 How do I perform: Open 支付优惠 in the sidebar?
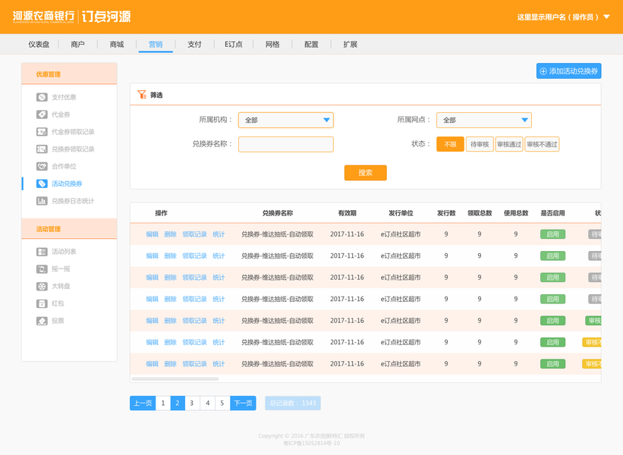(64, 97)
